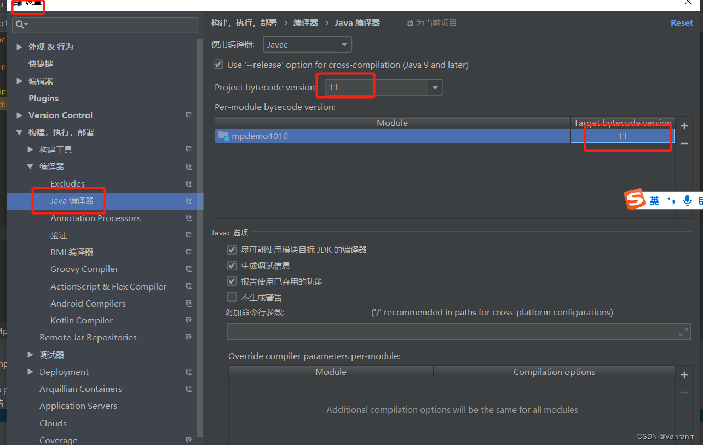
Task: Select 快捷键 settings page
Action: coord(41,64)
